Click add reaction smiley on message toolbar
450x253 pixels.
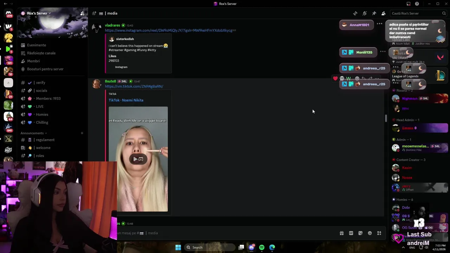pos(357,78)
